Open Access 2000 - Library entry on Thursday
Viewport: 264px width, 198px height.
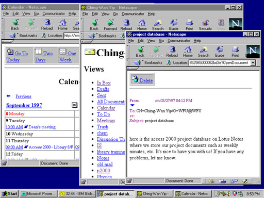click(x=51, y=147)
